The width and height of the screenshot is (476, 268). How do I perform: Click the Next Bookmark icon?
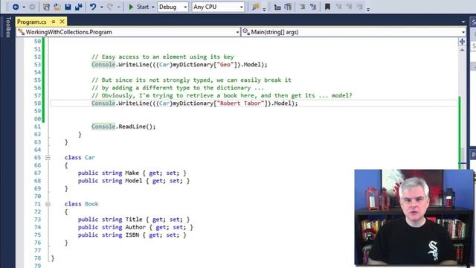pyautogui.click(x=349, y=7)
